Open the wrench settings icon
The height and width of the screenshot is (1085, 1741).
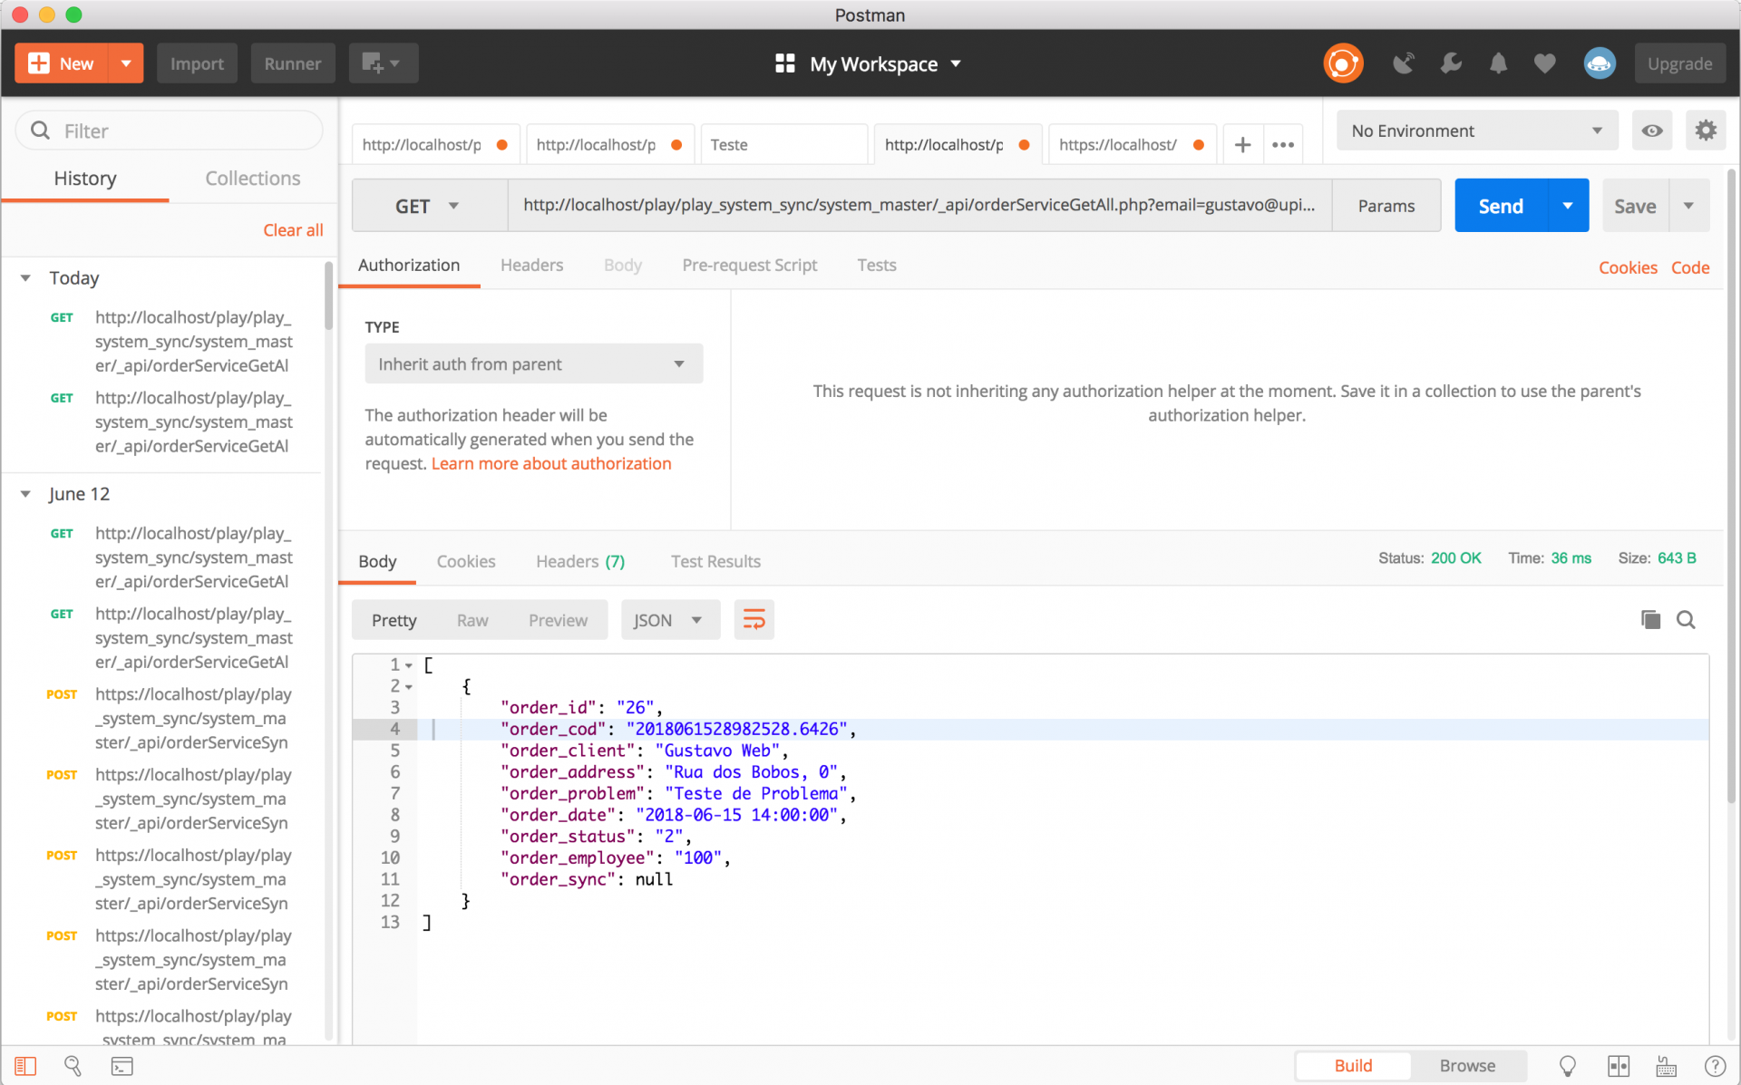tap(1451, 63)
